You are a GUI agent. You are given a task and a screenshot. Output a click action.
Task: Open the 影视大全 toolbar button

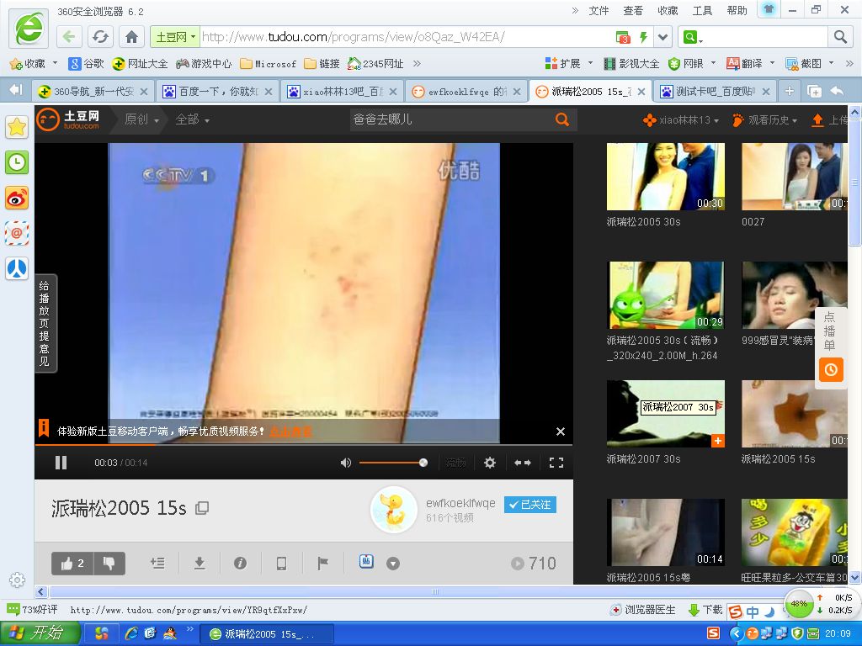pyautogui.click(x=631, y=64)
